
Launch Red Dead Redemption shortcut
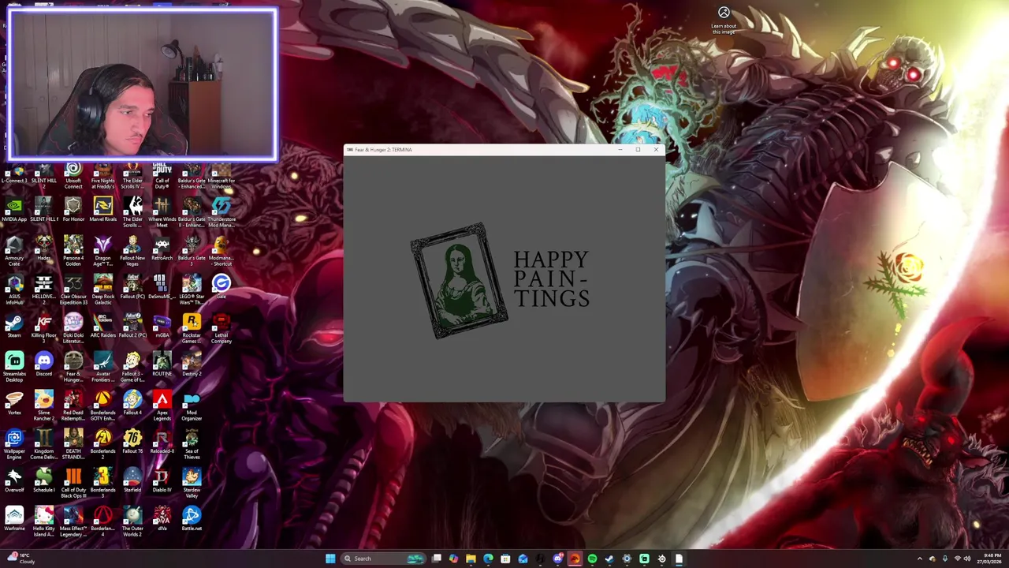73,404
